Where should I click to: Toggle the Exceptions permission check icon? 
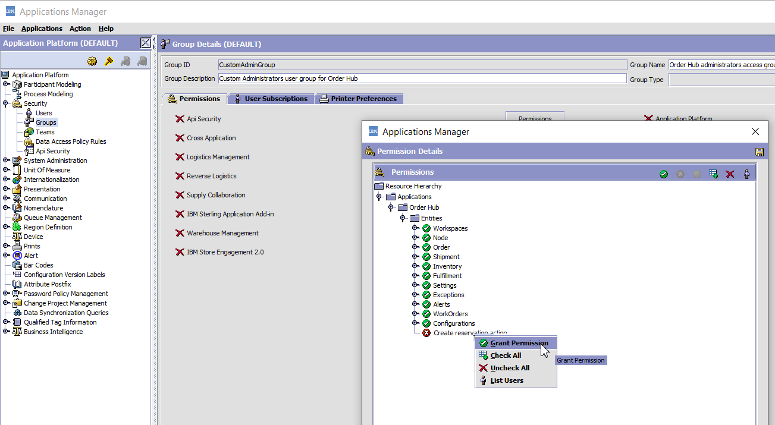tap(426, 295)
